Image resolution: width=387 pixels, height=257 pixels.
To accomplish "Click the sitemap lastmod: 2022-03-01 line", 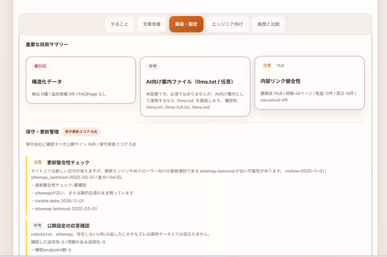I will coord(64,209).
